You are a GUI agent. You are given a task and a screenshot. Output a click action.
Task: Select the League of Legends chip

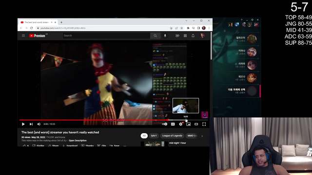tap(172, 136)
